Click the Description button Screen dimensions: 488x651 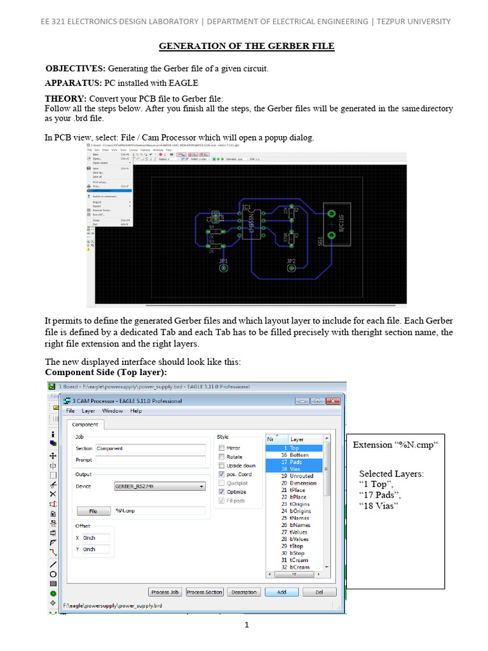244,592
